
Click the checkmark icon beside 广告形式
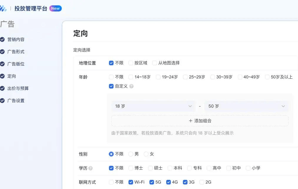tap(2, 52)
